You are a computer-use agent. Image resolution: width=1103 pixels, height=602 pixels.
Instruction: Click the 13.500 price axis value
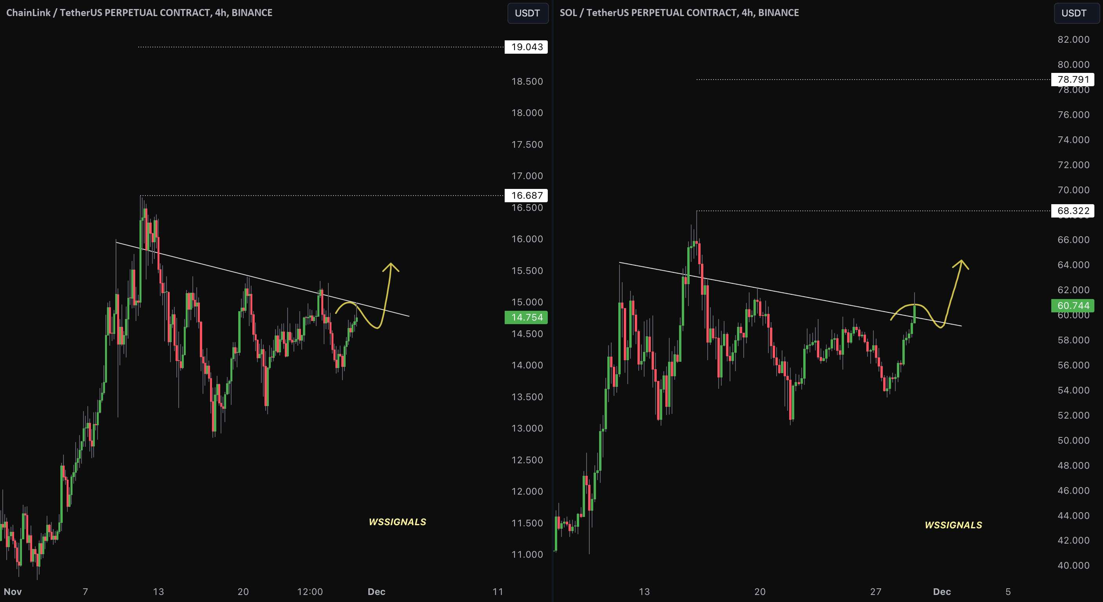(527, 397)
